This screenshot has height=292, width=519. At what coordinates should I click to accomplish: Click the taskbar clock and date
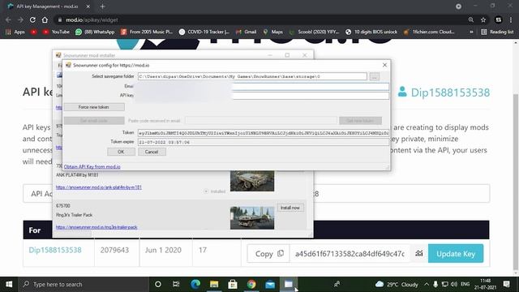tap(485, 284)
